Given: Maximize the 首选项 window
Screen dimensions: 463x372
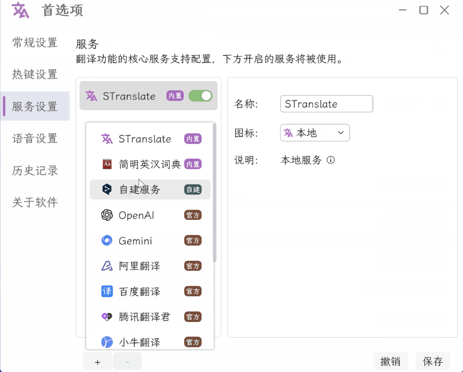Looking at the screenshot, I should 424,10.
